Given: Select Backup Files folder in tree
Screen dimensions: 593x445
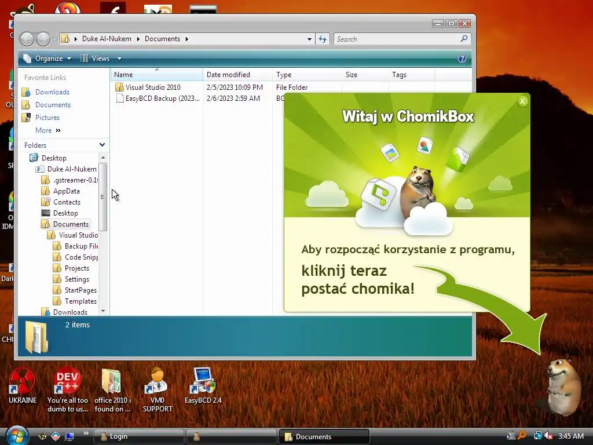Looking at the screenshot, I should [x=76, y=246].
